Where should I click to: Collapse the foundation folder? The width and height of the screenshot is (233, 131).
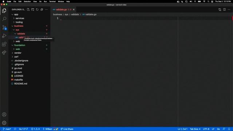click(x=29, y=45)
